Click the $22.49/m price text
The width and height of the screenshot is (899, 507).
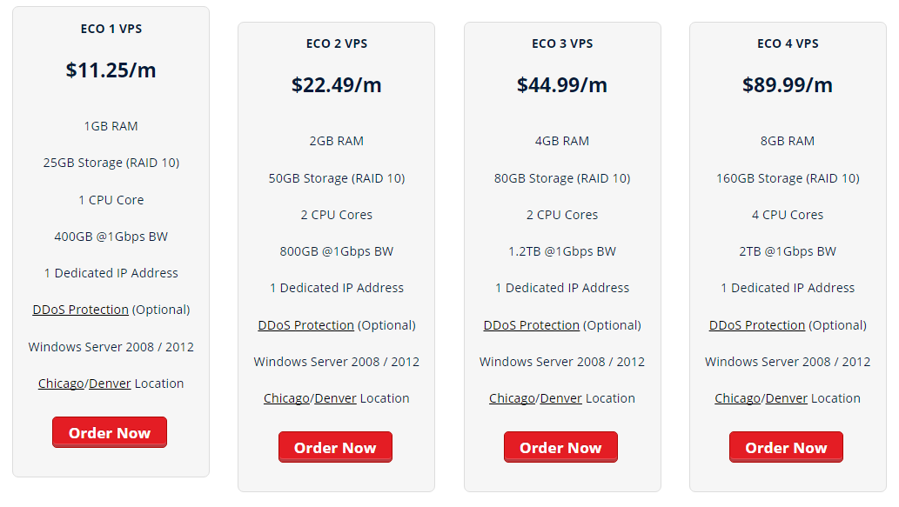click(337, 84)
